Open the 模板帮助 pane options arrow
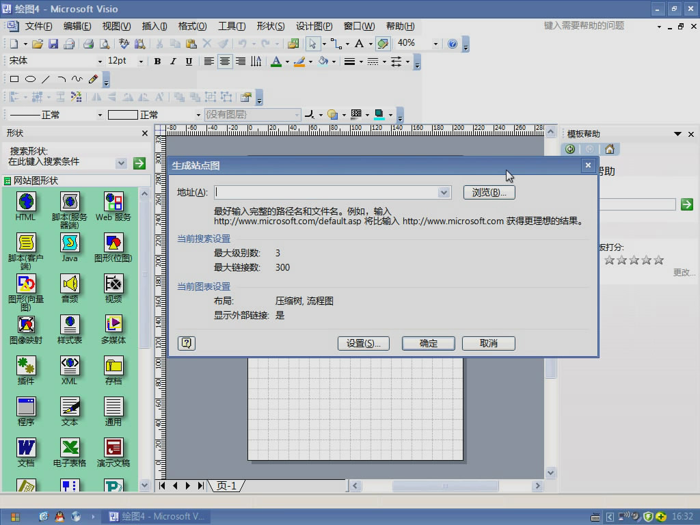 click(677, 134)
